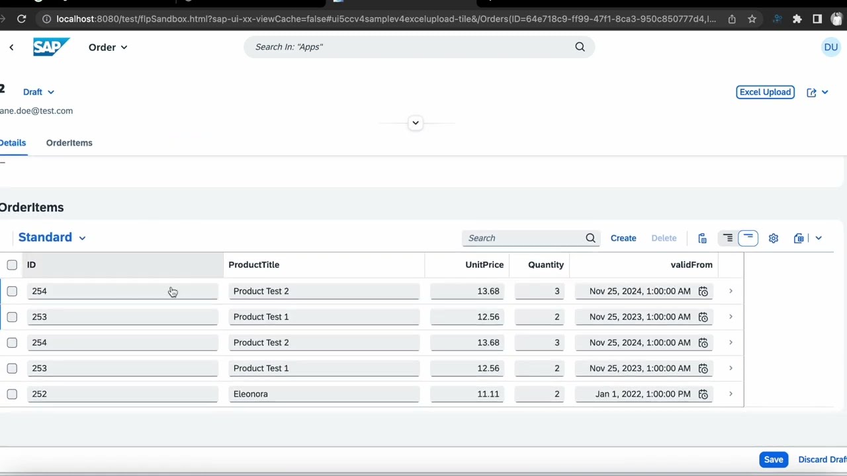Save the draft order
This screenshot has width=847, height=476.
click(774, 459)
